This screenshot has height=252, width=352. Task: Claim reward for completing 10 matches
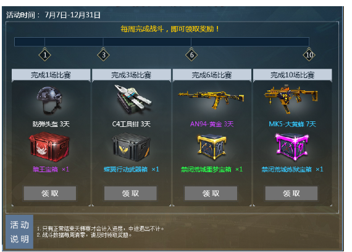[x=291, y=193]
